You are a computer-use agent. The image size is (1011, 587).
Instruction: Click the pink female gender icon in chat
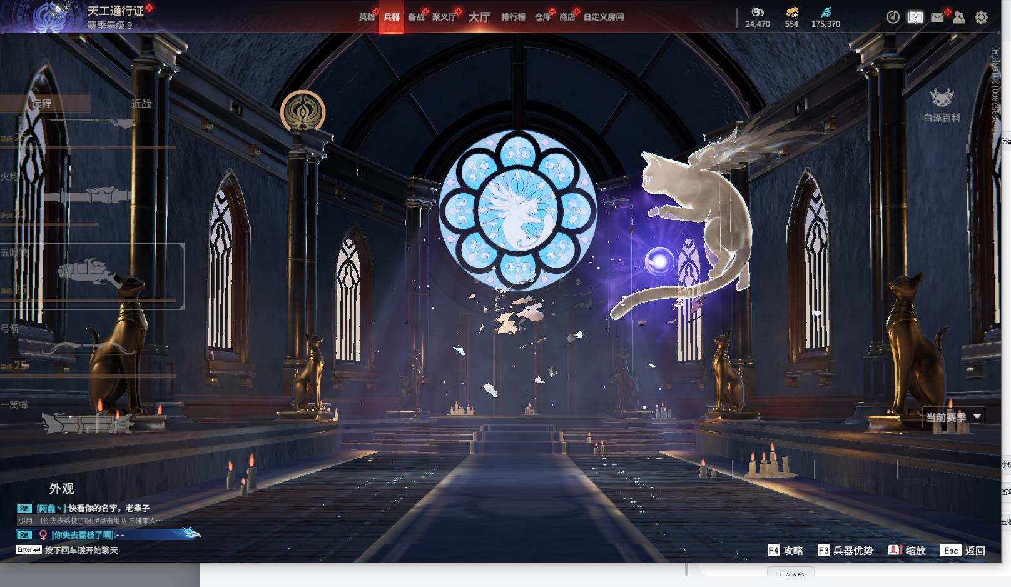pos(43,535)
